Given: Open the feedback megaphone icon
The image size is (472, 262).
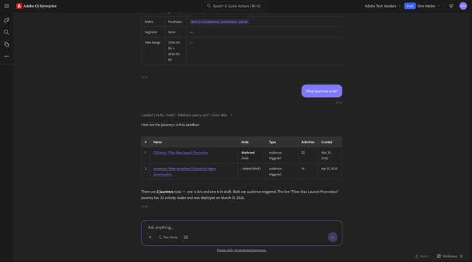Looking at the screenshot, I should 451,6.
